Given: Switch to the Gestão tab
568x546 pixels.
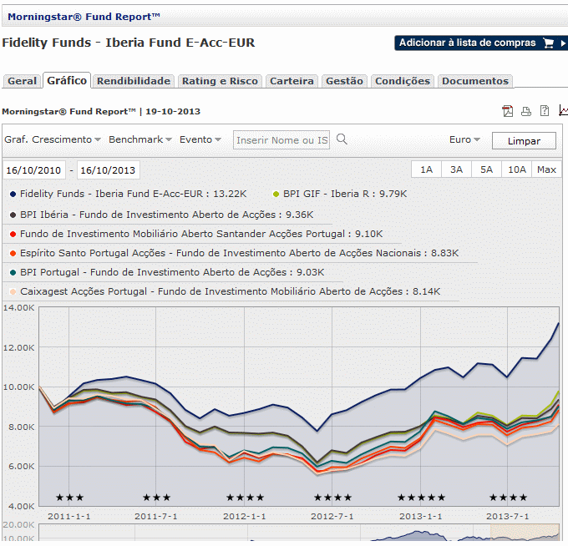Looking at the screenshot, I should click(344, 81).
